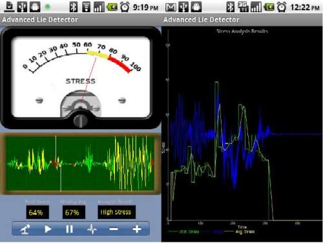Tap the USB icon in right status bar

(183, 7)
